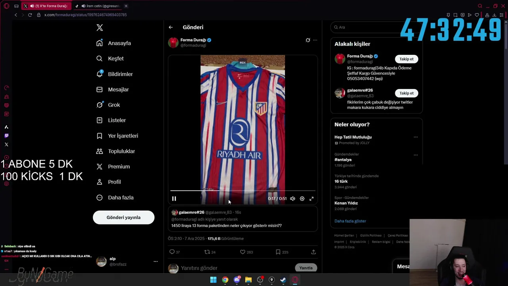508x286 pixels.
Task: Open Forma Durağı profile avatar on post
Action: (173, 43)
